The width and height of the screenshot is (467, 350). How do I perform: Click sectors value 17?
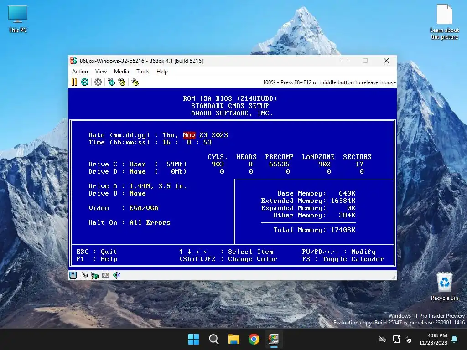(359, 164)
